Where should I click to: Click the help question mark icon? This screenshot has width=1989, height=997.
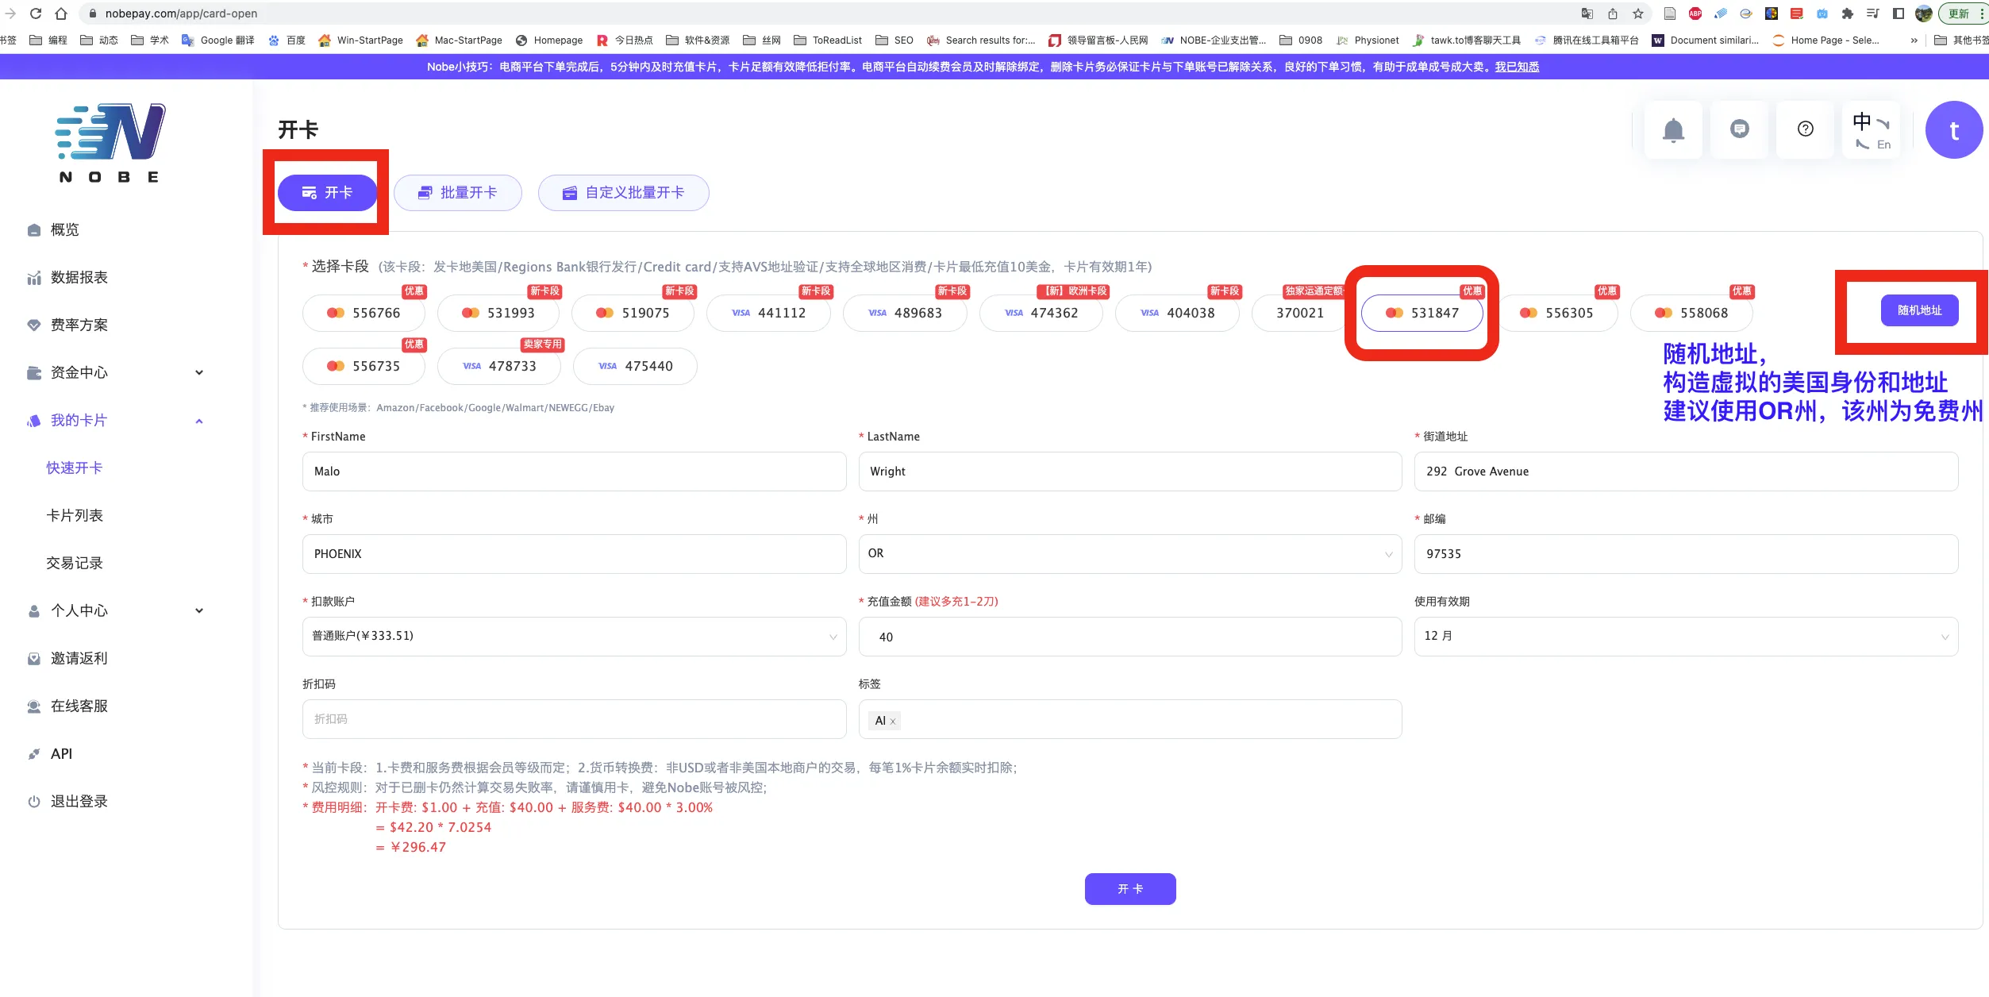click(1805, 129)
